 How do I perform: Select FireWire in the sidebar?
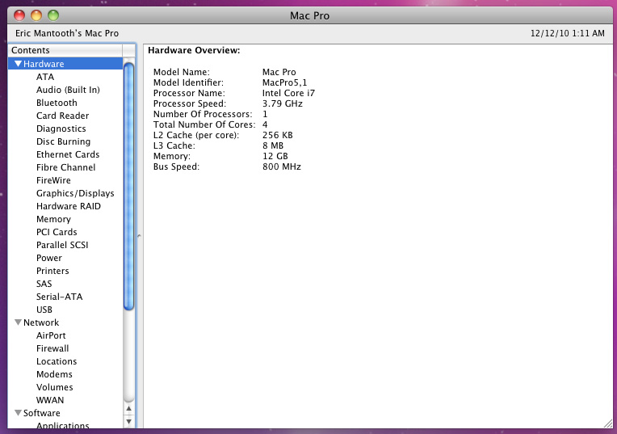click(53, 180)
